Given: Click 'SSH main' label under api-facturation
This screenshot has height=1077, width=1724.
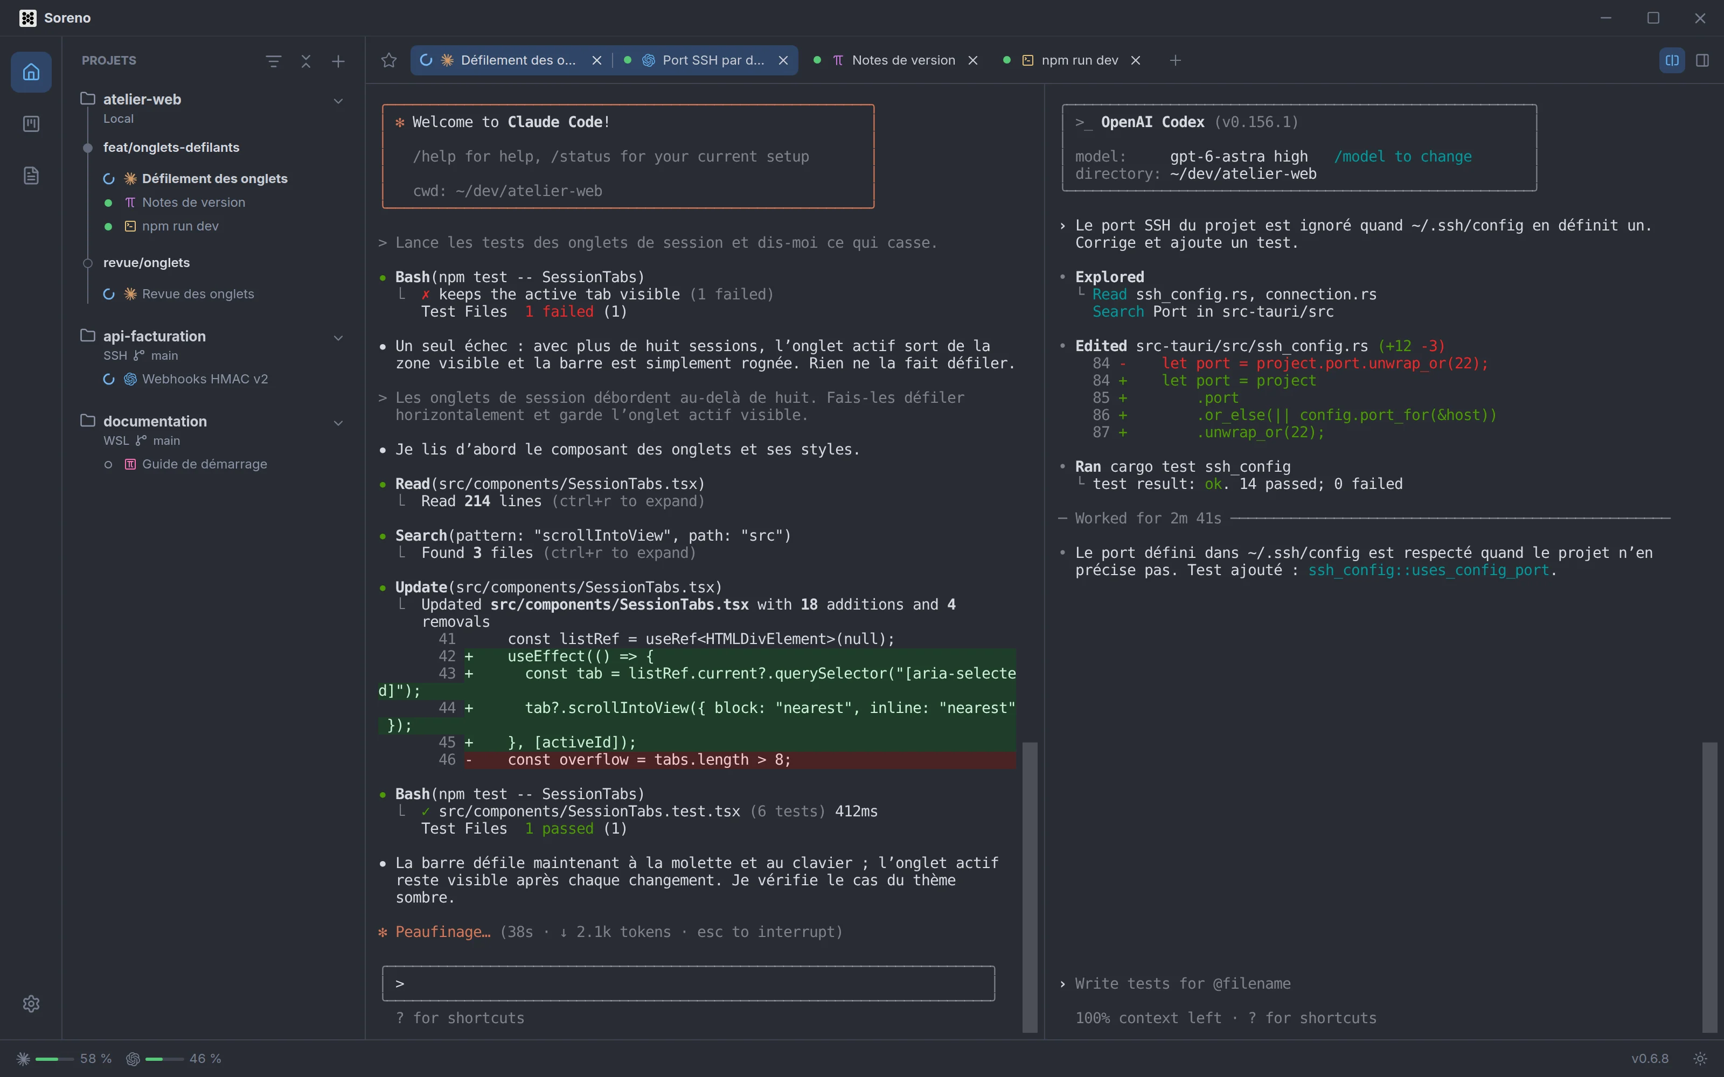Looking at the screenshot, I should coord(140,355).
